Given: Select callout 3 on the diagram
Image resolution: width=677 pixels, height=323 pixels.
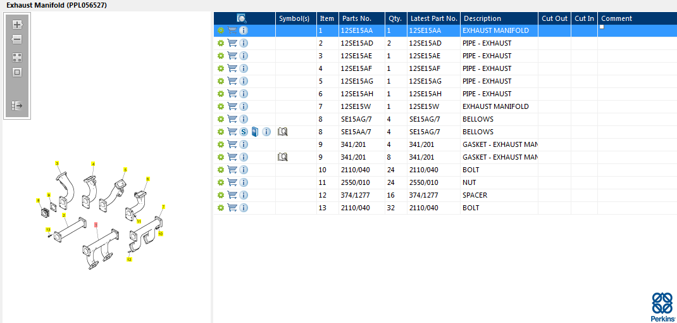Looking at the screenshot, I should pyautogui.click(x=56, y=163).
